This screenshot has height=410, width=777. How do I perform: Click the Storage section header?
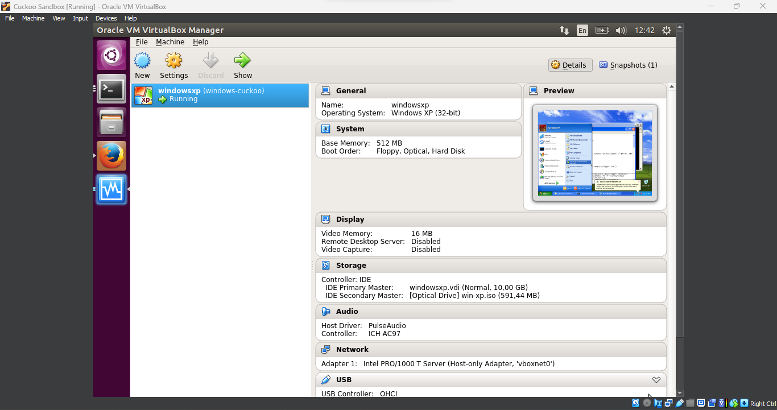pyautogui.click(x=491, y=265)
